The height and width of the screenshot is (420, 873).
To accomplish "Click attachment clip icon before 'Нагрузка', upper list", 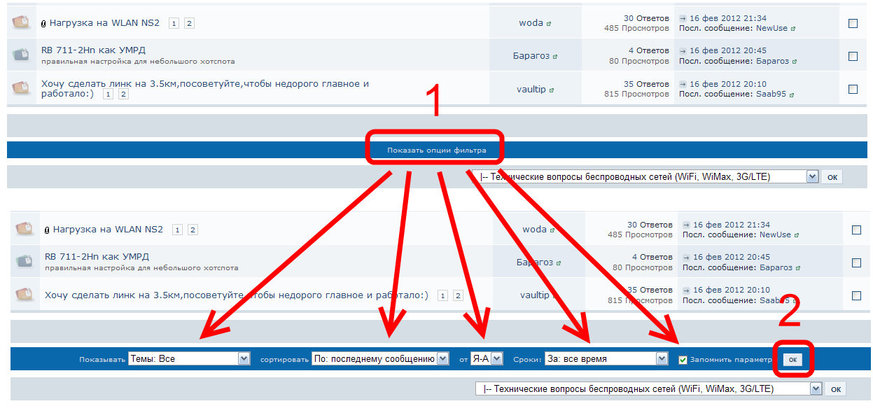I will (x=44, y=24).
